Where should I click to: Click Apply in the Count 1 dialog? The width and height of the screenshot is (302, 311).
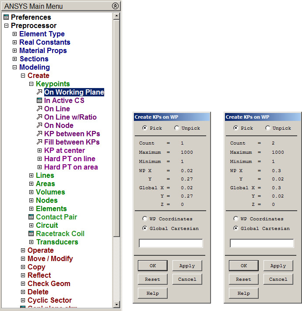pyautogui.click(x=187, y=265)
